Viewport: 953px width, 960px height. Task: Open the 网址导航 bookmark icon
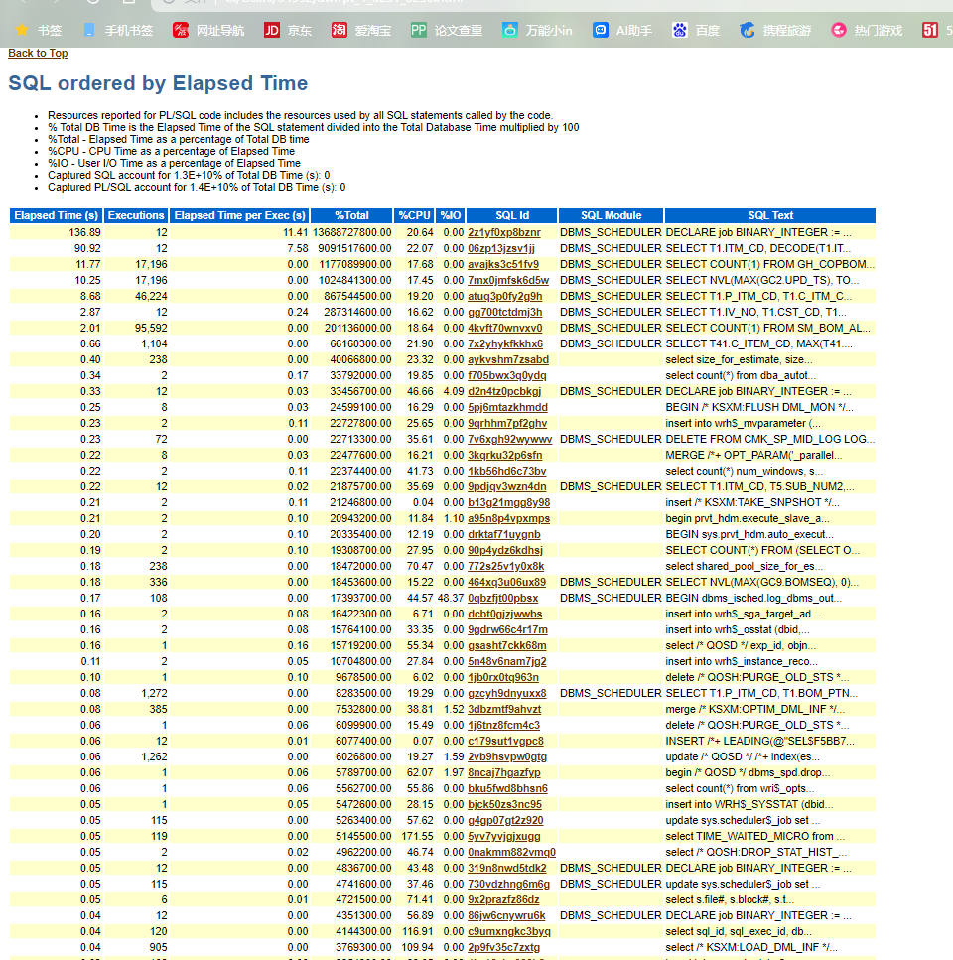click(181, 30)
